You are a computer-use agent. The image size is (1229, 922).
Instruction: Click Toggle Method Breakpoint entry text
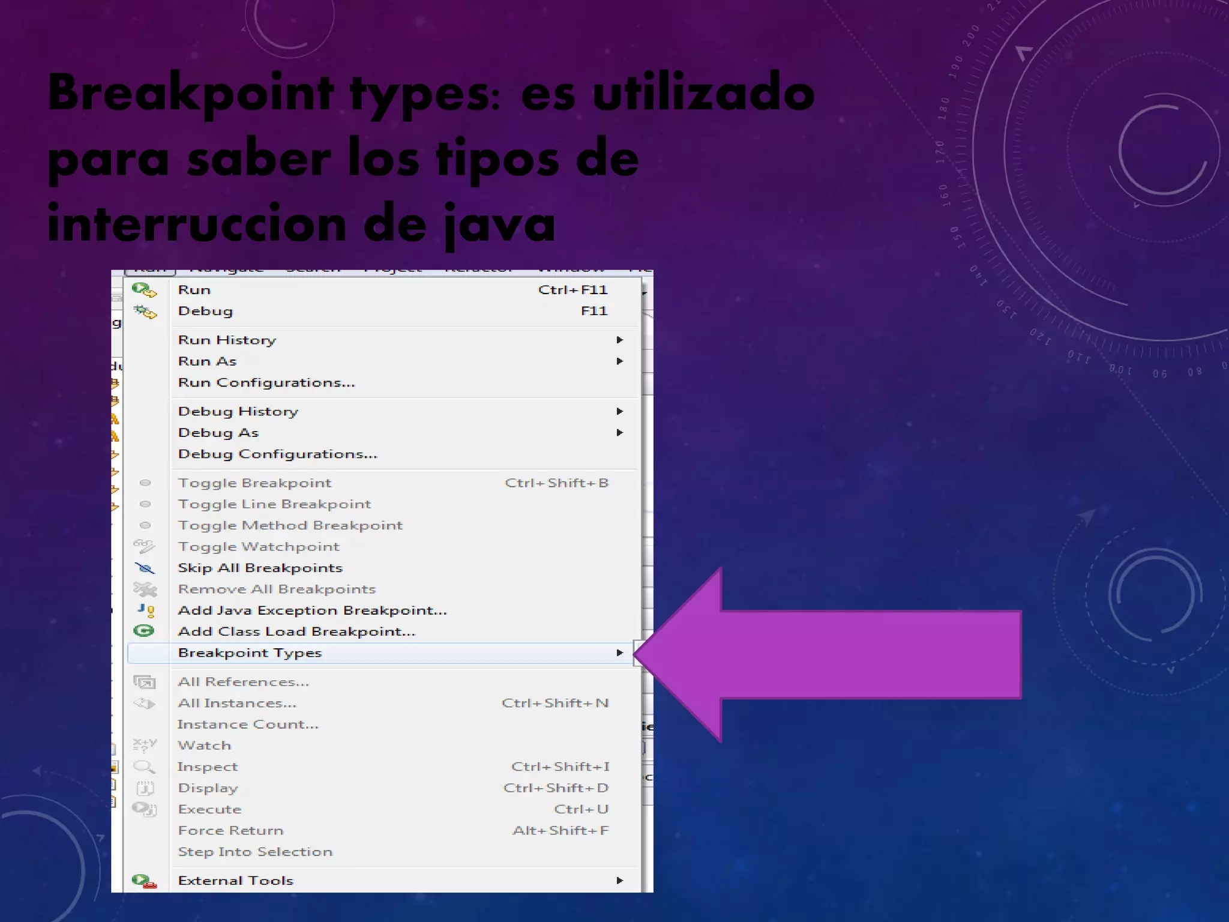(290, 526)
